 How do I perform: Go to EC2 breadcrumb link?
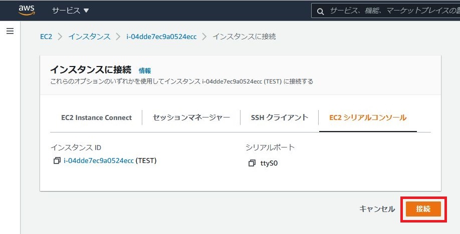pos(46,36)
